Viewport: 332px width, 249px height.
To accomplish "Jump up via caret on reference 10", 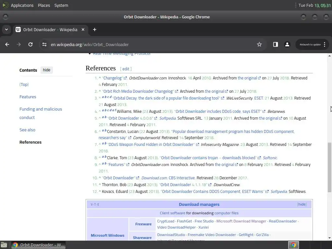I will [100, 178].
